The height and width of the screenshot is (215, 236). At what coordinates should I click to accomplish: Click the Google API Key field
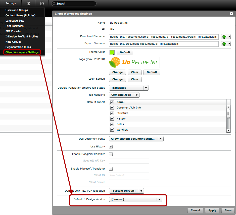[129, 161]
